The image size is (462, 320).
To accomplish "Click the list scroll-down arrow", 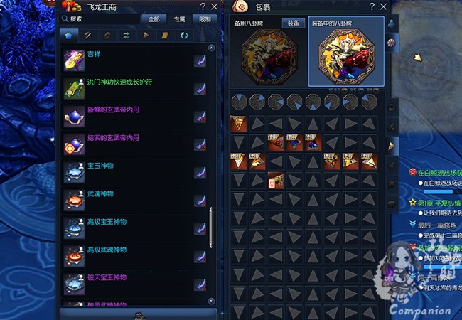I will click(211, 301).
